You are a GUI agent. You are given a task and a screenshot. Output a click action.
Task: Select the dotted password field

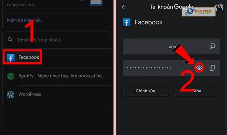point(172,68)
